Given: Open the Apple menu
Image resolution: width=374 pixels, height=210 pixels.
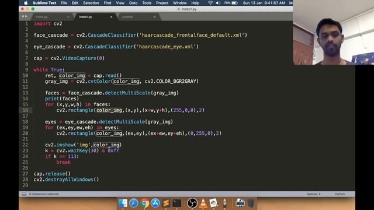Looking at the screenshot, I should pyautogui.click(x=26, y=3).
